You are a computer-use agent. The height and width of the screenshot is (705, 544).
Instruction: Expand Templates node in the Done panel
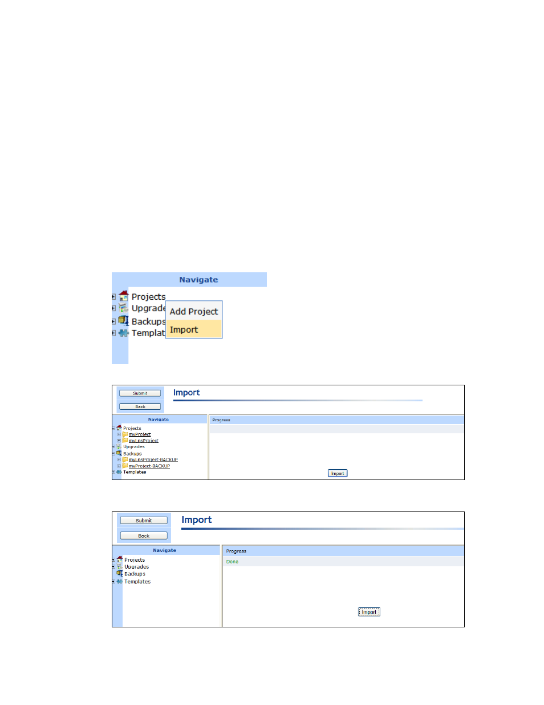113,582
